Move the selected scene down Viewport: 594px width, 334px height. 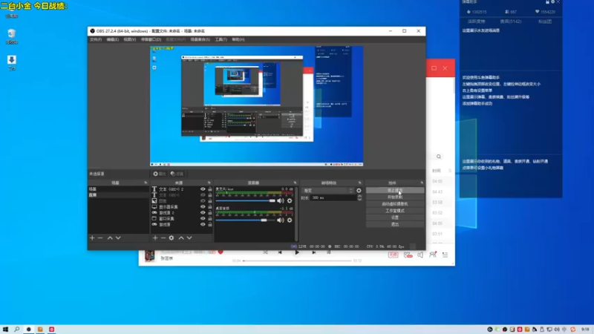pos(118,238)
